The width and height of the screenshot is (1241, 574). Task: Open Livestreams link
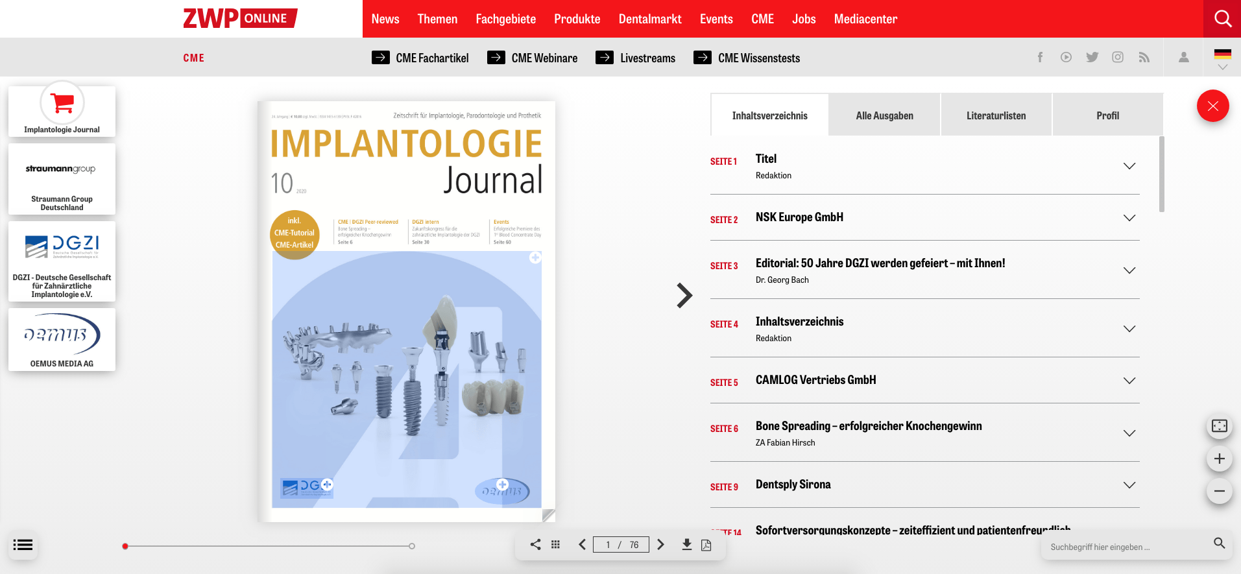click(636, 58)
